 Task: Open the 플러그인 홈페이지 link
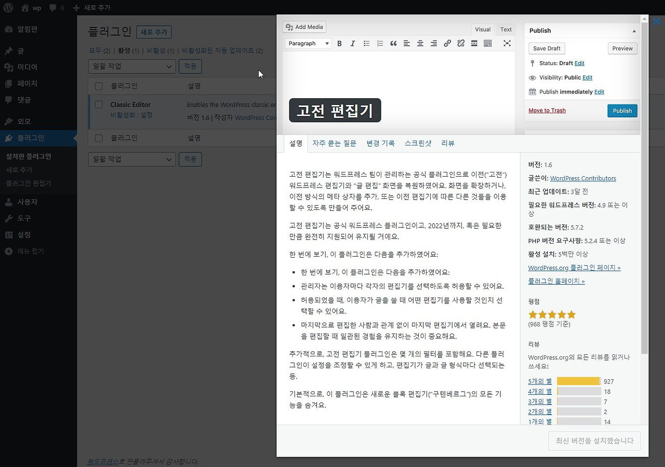pos(556,282)
